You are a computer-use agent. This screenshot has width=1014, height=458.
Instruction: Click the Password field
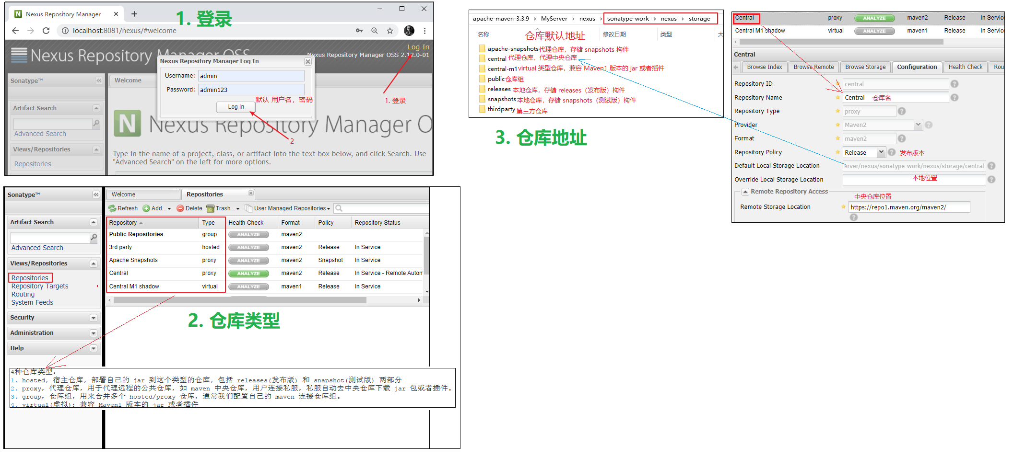(251, 90)
